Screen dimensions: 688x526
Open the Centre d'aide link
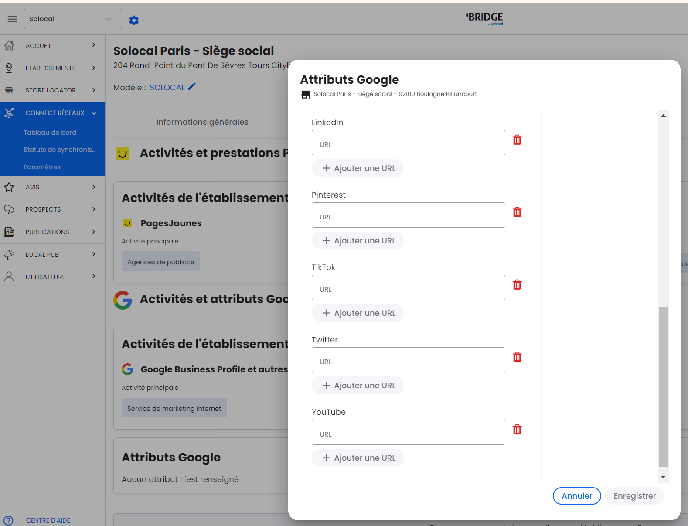48,520
